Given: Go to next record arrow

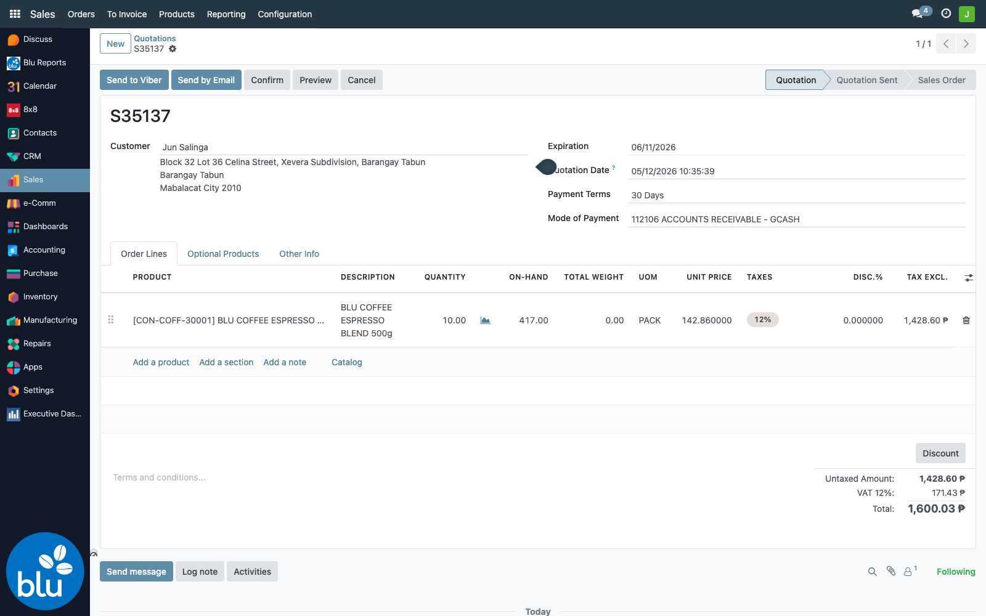Looking at the screenshot, I should tap(966, 44).
